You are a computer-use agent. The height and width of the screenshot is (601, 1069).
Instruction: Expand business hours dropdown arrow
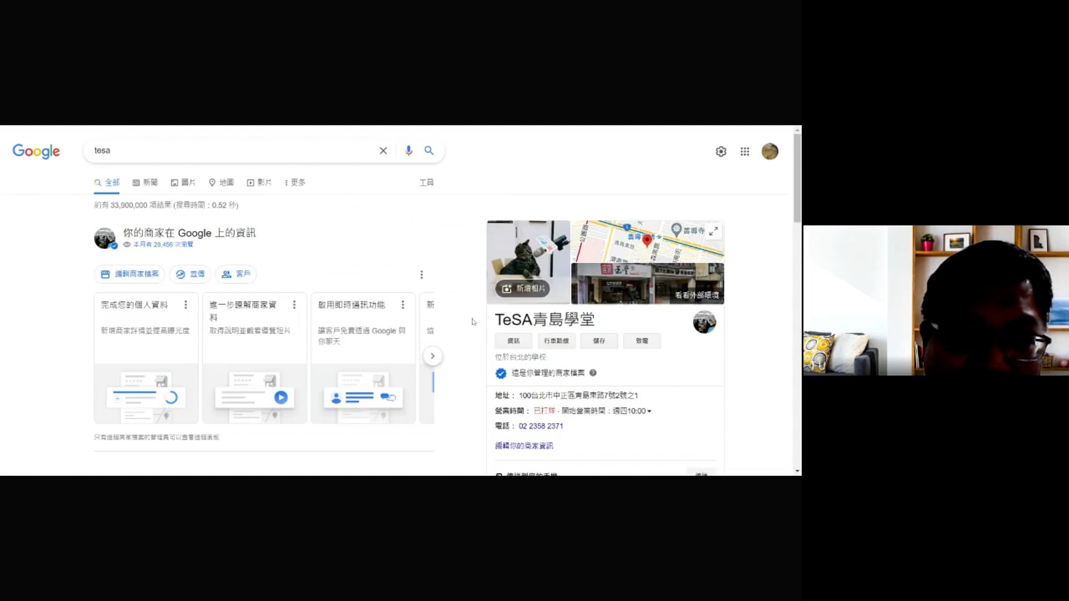[x=649, y=411]
